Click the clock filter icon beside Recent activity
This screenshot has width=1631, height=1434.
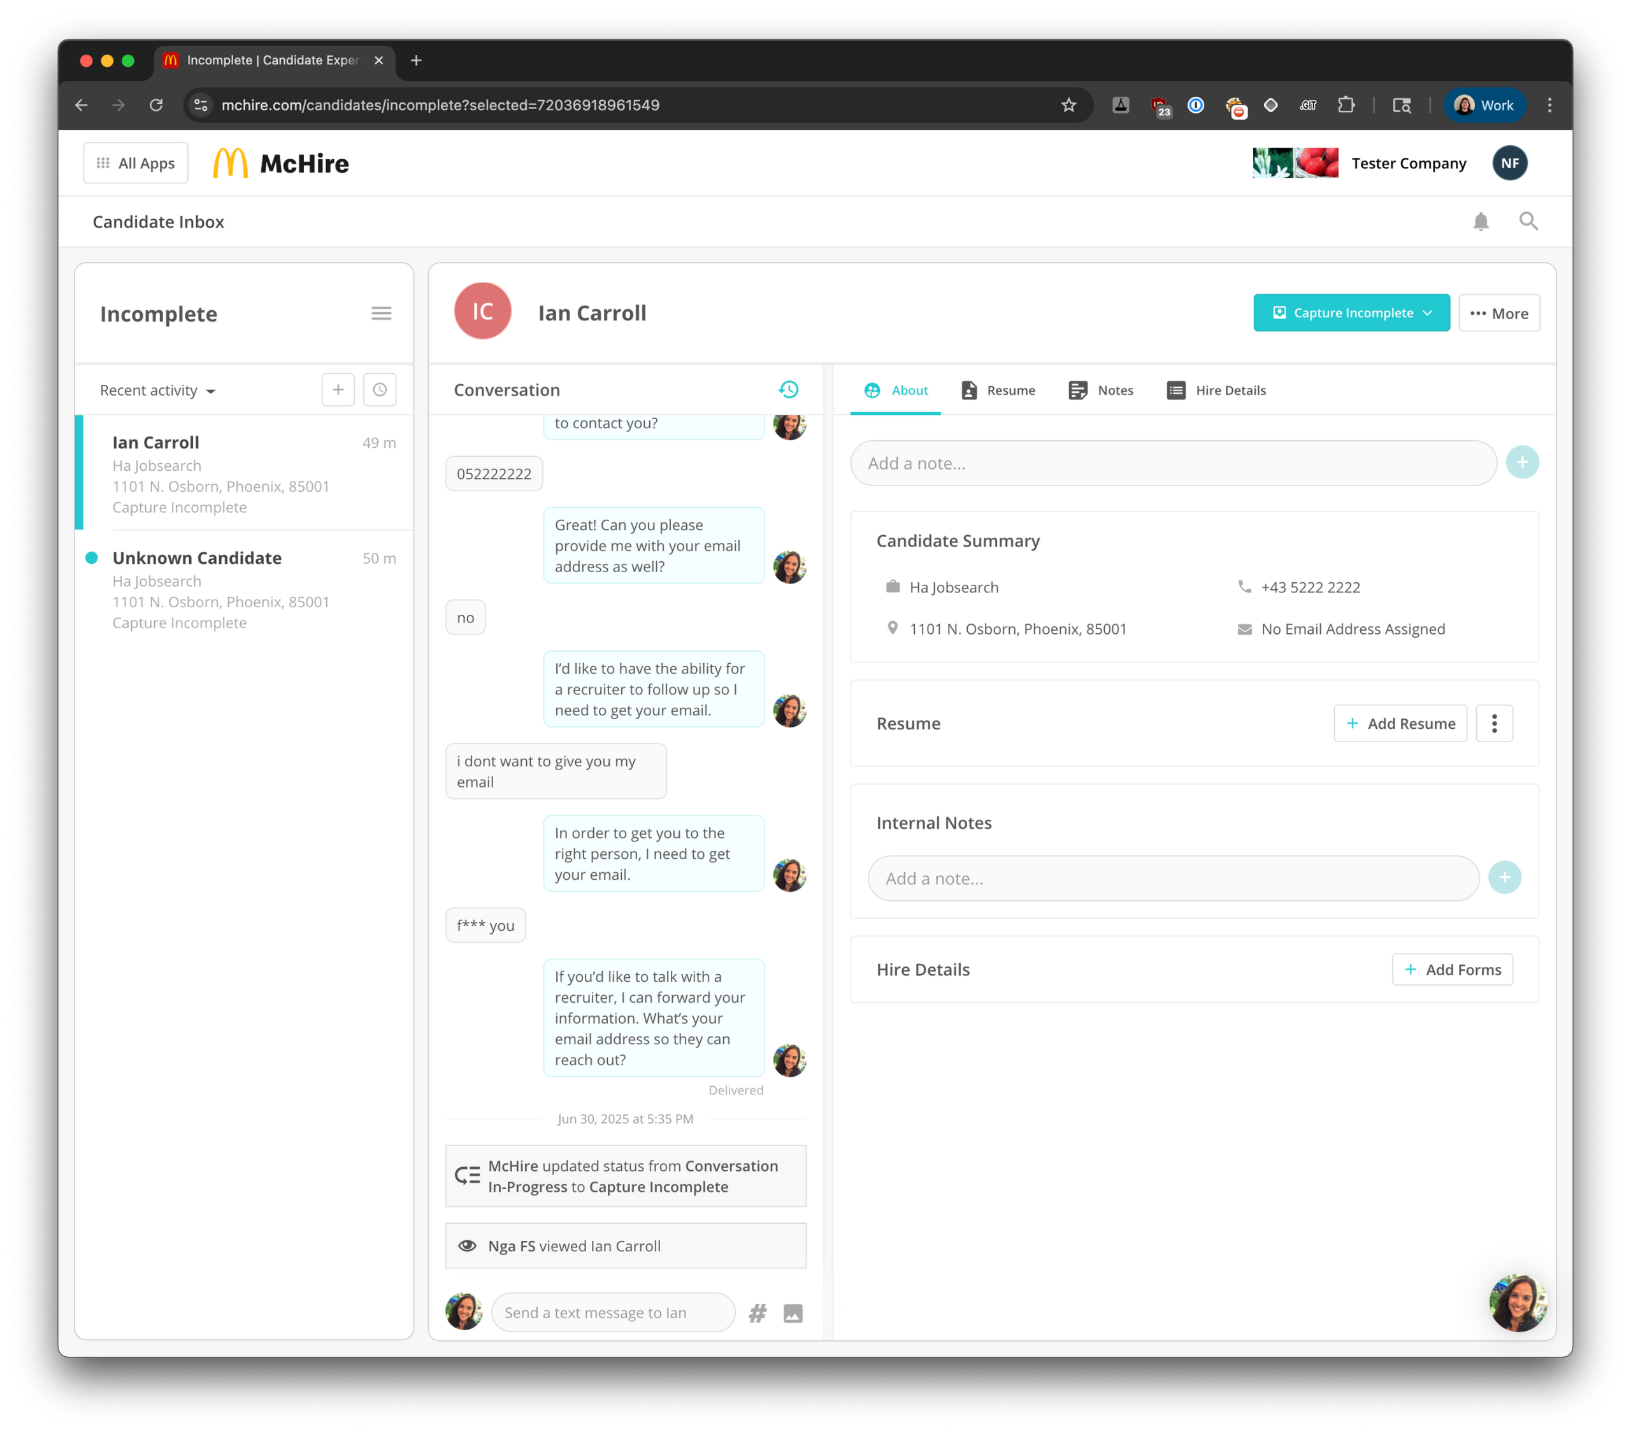point(380,389)
